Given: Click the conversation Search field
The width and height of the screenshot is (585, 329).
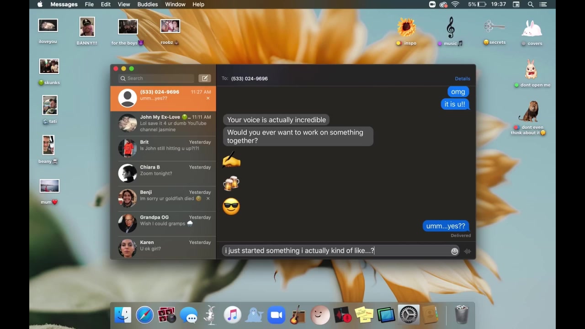Looking at the screenshot, I should click(x=156, y=78).
